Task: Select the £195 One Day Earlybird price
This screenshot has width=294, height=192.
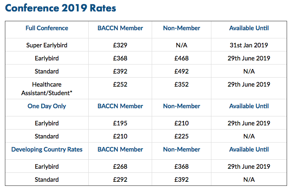Action: (x=120, y=123)
